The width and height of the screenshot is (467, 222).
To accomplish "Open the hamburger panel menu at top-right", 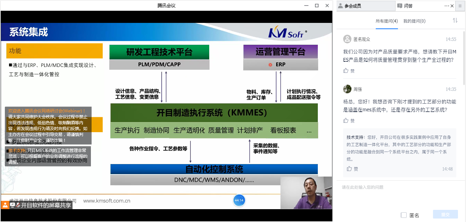I will [460, 6].
